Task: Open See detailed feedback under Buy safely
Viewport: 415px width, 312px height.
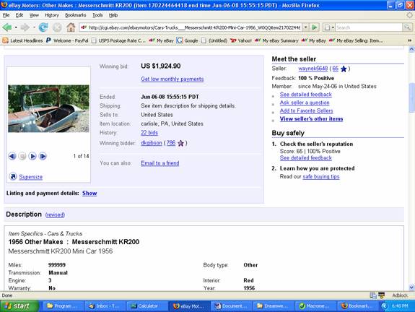Action: click(x=306, y=158)
